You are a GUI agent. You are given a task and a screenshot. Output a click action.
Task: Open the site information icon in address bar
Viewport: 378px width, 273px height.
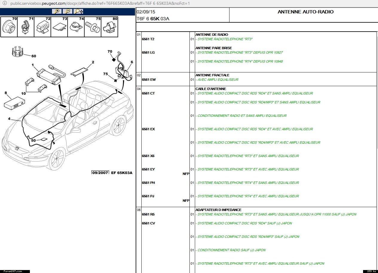tap(4, 4)
